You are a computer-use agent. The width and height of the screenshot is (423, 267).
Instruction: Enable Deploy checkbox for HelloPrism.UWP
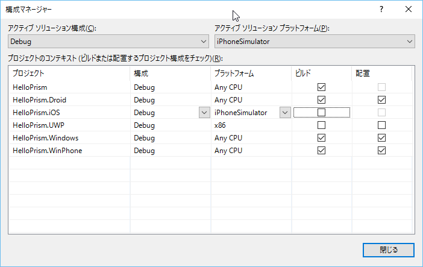[x=381, y=125]
